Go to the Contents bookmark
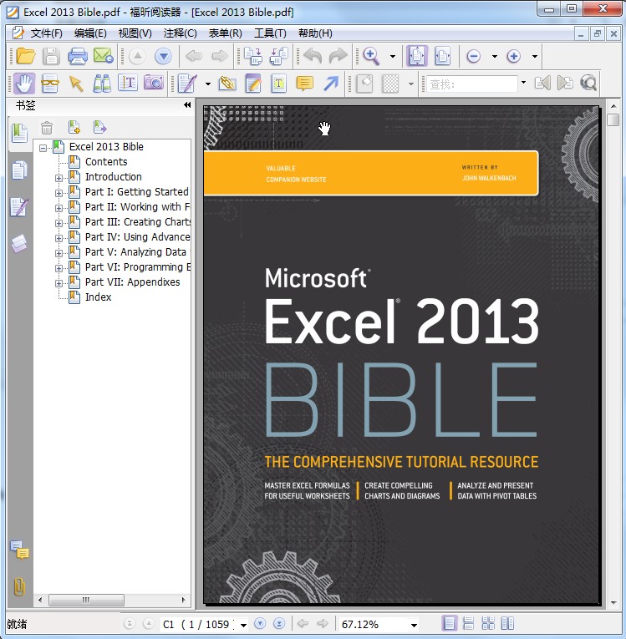The image size is (626, 639). coord(106,162)
